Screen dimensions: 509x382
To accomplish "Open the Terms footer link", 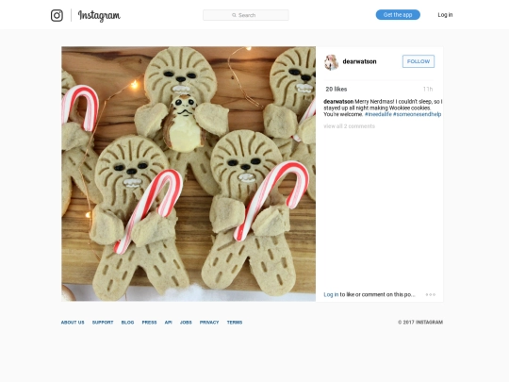I will (235, 323).
